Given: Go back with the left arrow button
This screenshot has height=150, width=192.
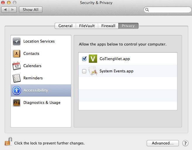Looking at the screenshot, I should point(6,10).
